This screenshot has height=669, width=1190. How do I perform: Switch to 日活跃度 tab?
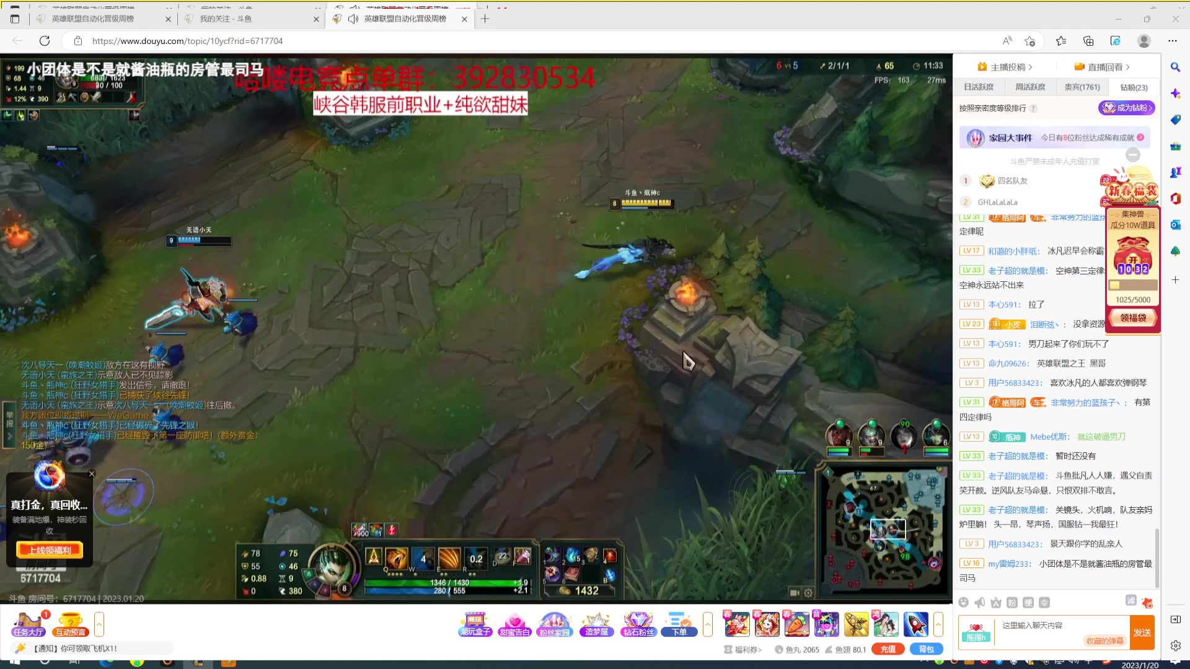[x=979, y=87]
